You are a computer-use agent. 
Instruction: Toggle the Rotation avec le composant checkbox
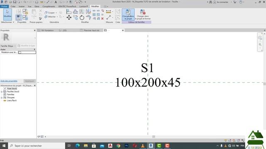click(20, 53)
